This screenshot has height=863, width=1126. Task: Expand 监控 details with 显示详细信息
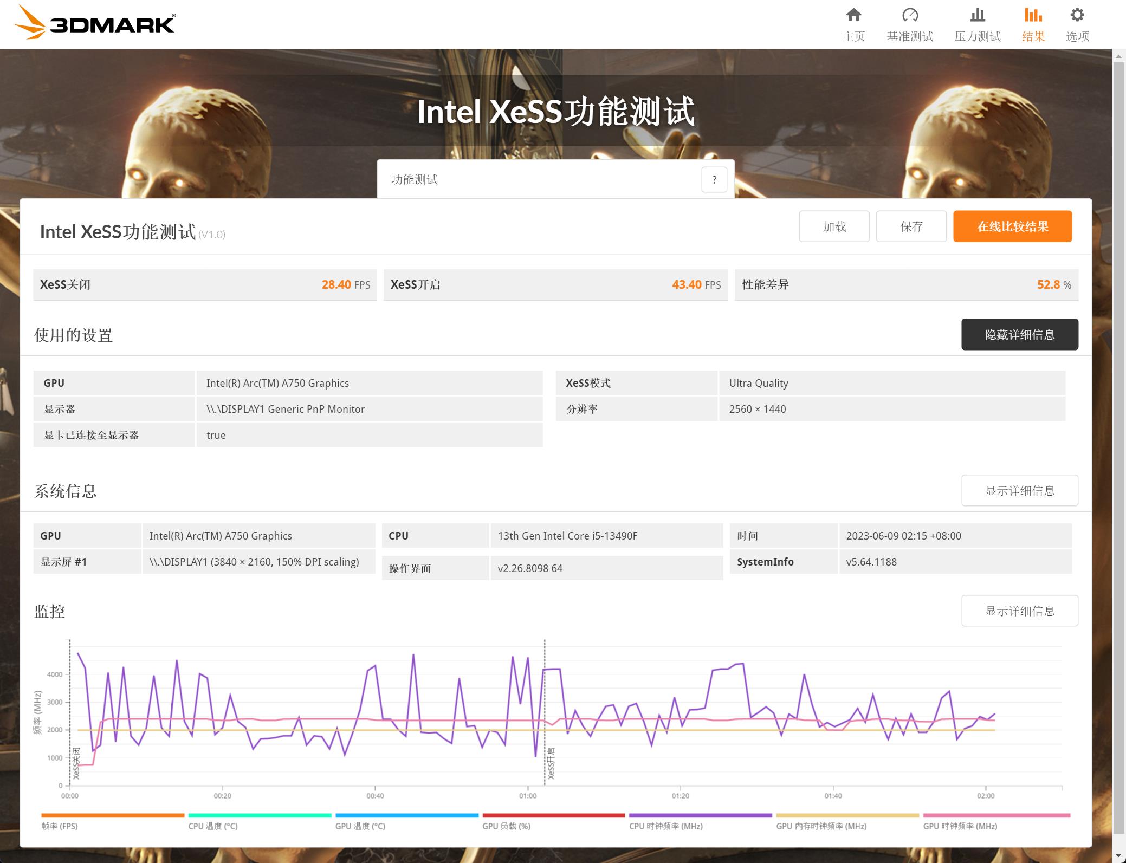[x=1019, y=611]
